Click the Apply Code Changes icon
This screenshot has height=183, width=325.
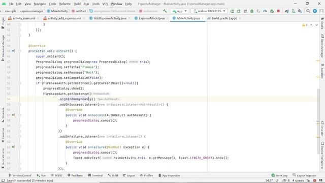pyautogui.click(x=245, y=11)
